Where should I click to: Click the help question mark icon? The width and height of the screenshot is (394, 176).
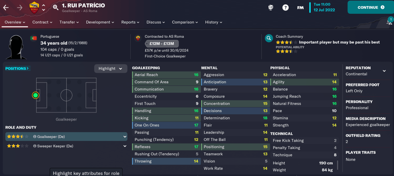tap(285, 7)
